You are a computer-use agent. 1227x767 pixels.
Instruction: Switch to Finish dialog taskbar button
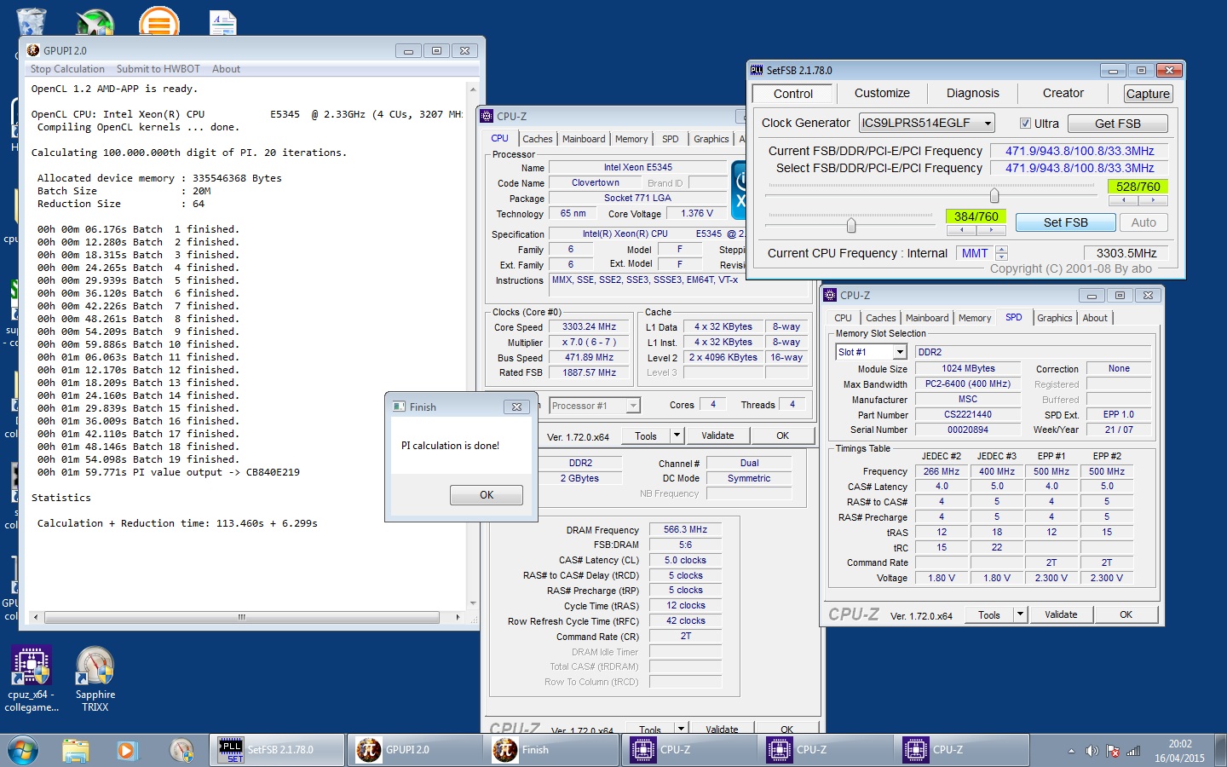(551, 750)
